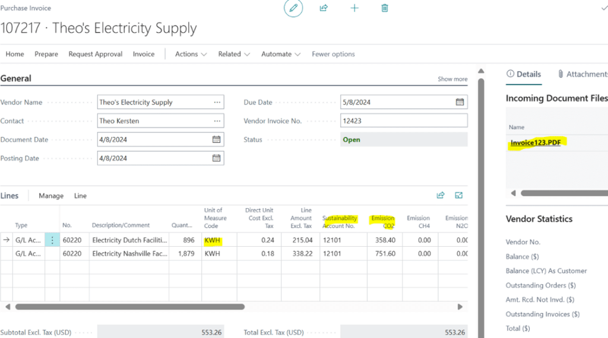The width and height of the screenshot is (608, 338).
Task: Click the Lines section share icon
Action: [441, 195]
